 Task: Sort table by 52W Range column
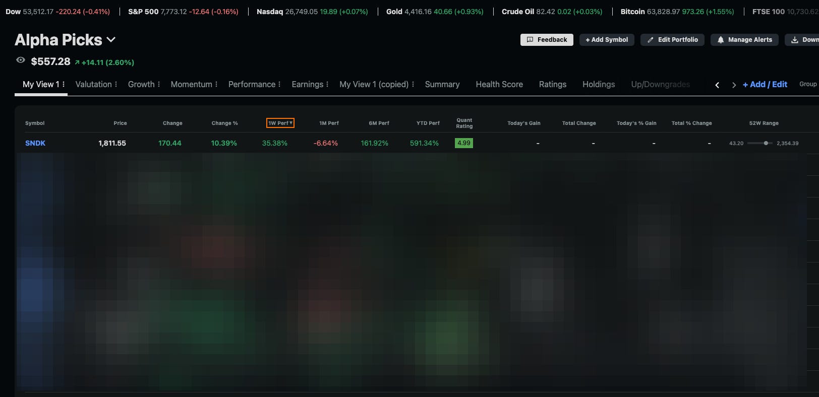[x=764, y=123]
